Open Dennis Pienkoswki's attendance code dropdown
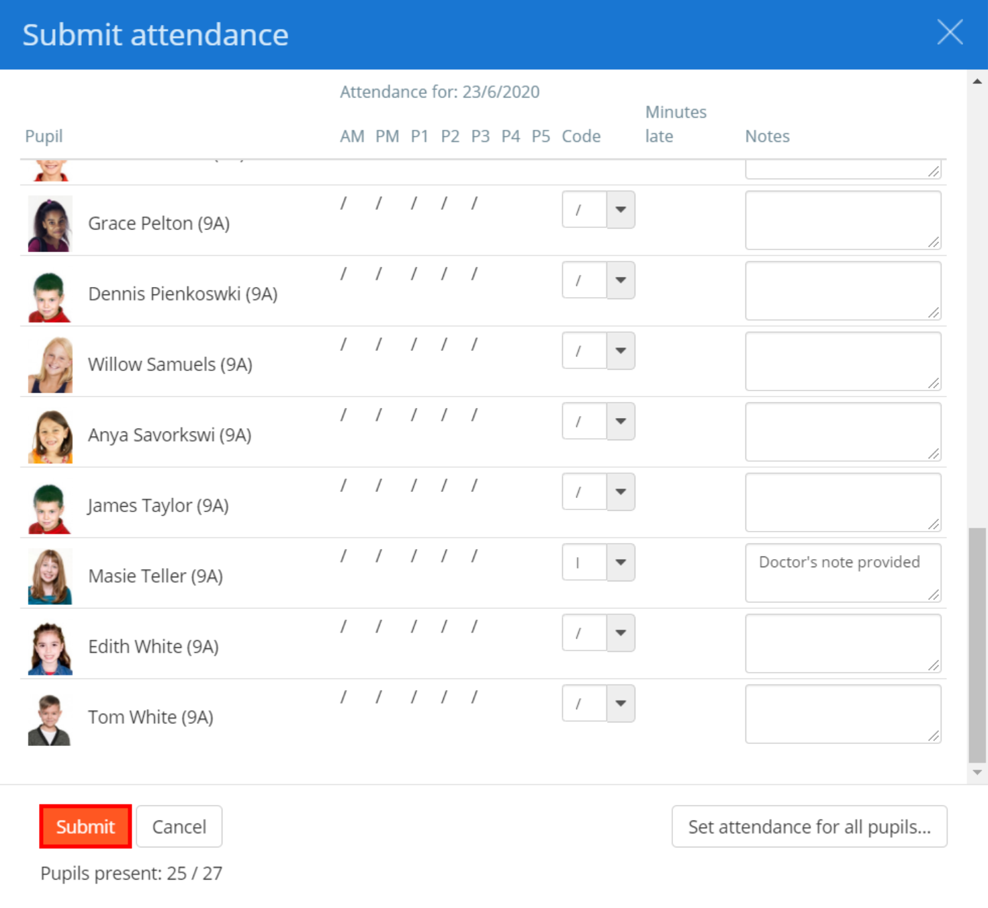 (x=619, y=280)
